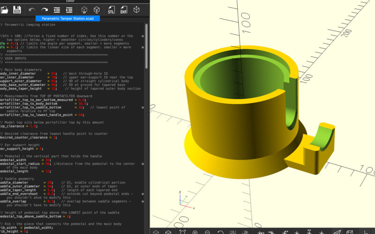Viewport: 375px width, 234px height.
Task: Reset the 3D view rotation
Action: (x=220, y=232)
